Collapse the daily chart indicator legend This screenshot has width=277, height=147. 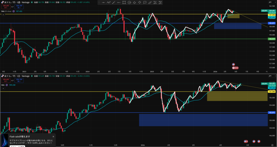pos(3,88)
